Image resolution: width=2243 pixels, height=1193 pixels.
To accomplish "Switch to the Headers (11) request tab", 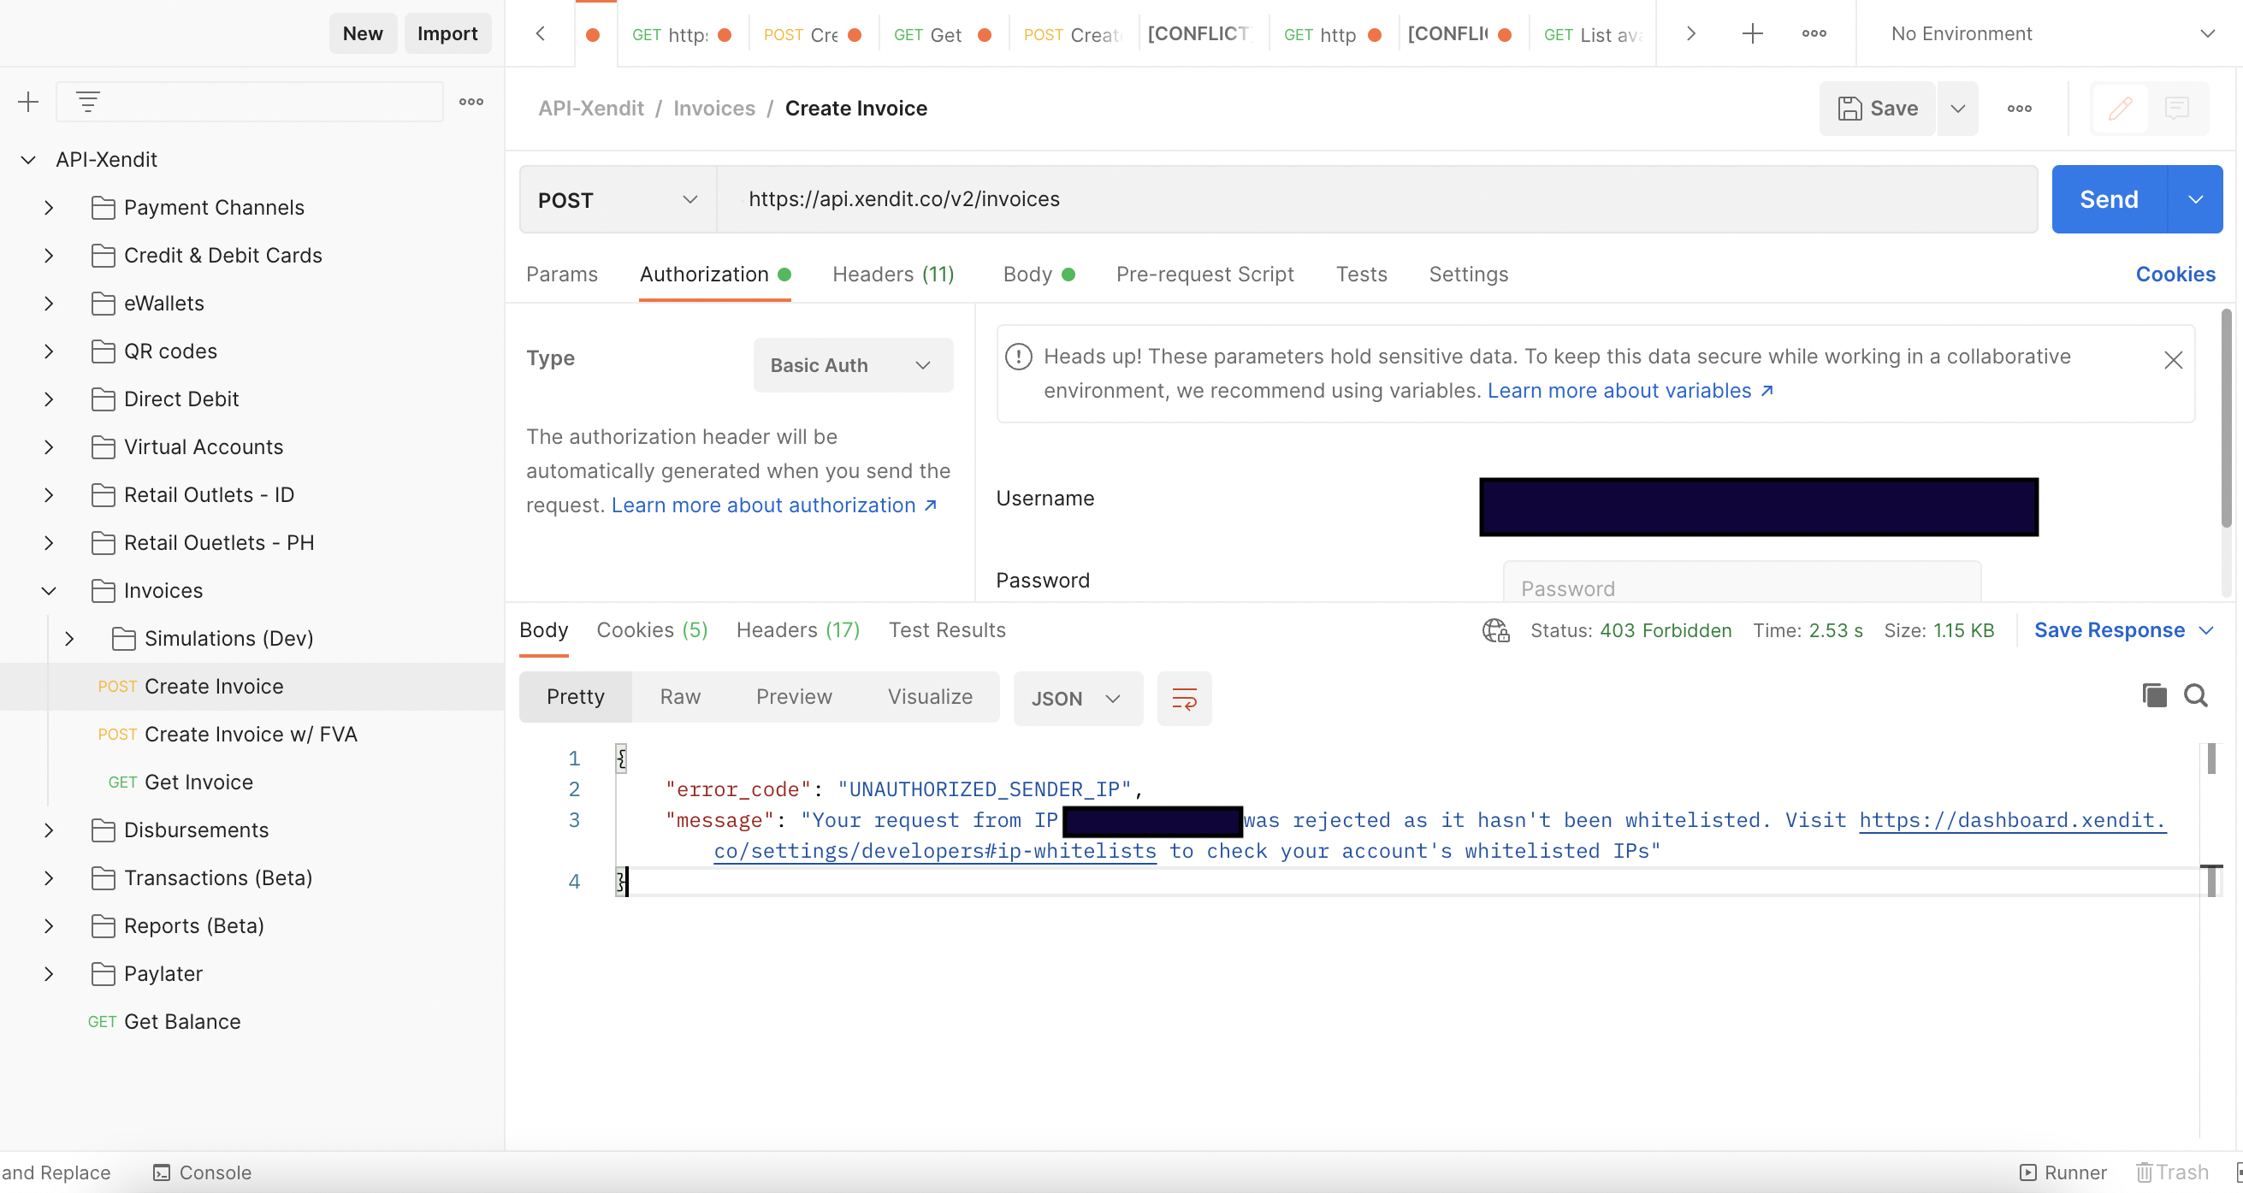I will (892, 275).
